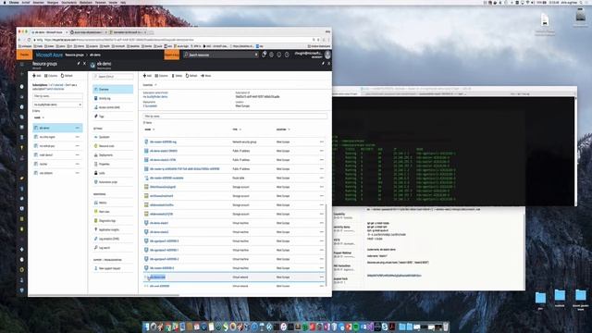Click the menu search field in elk-demo blade

click(113, 77)
